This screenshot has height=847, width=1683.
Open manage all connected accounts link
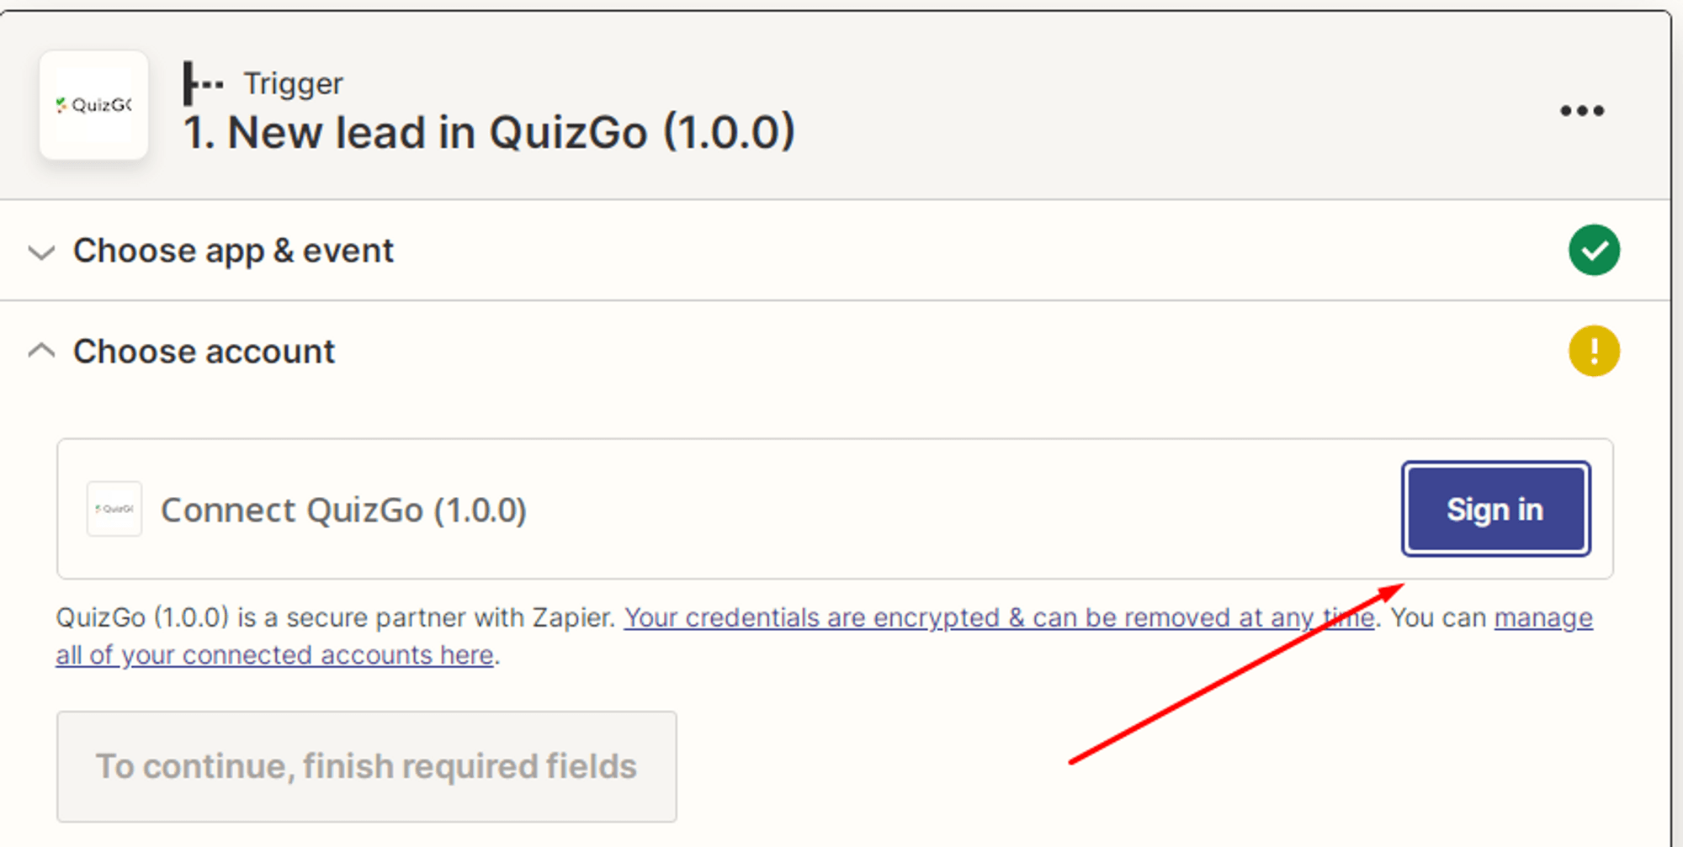click(1543, 617)
